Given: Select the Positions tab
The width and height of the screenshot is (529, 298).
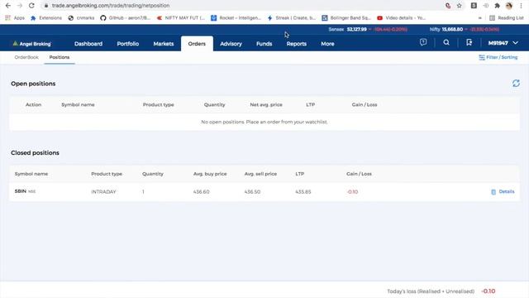Looking at the screenshot, I should pyautogui.click(x=60, y=57).
